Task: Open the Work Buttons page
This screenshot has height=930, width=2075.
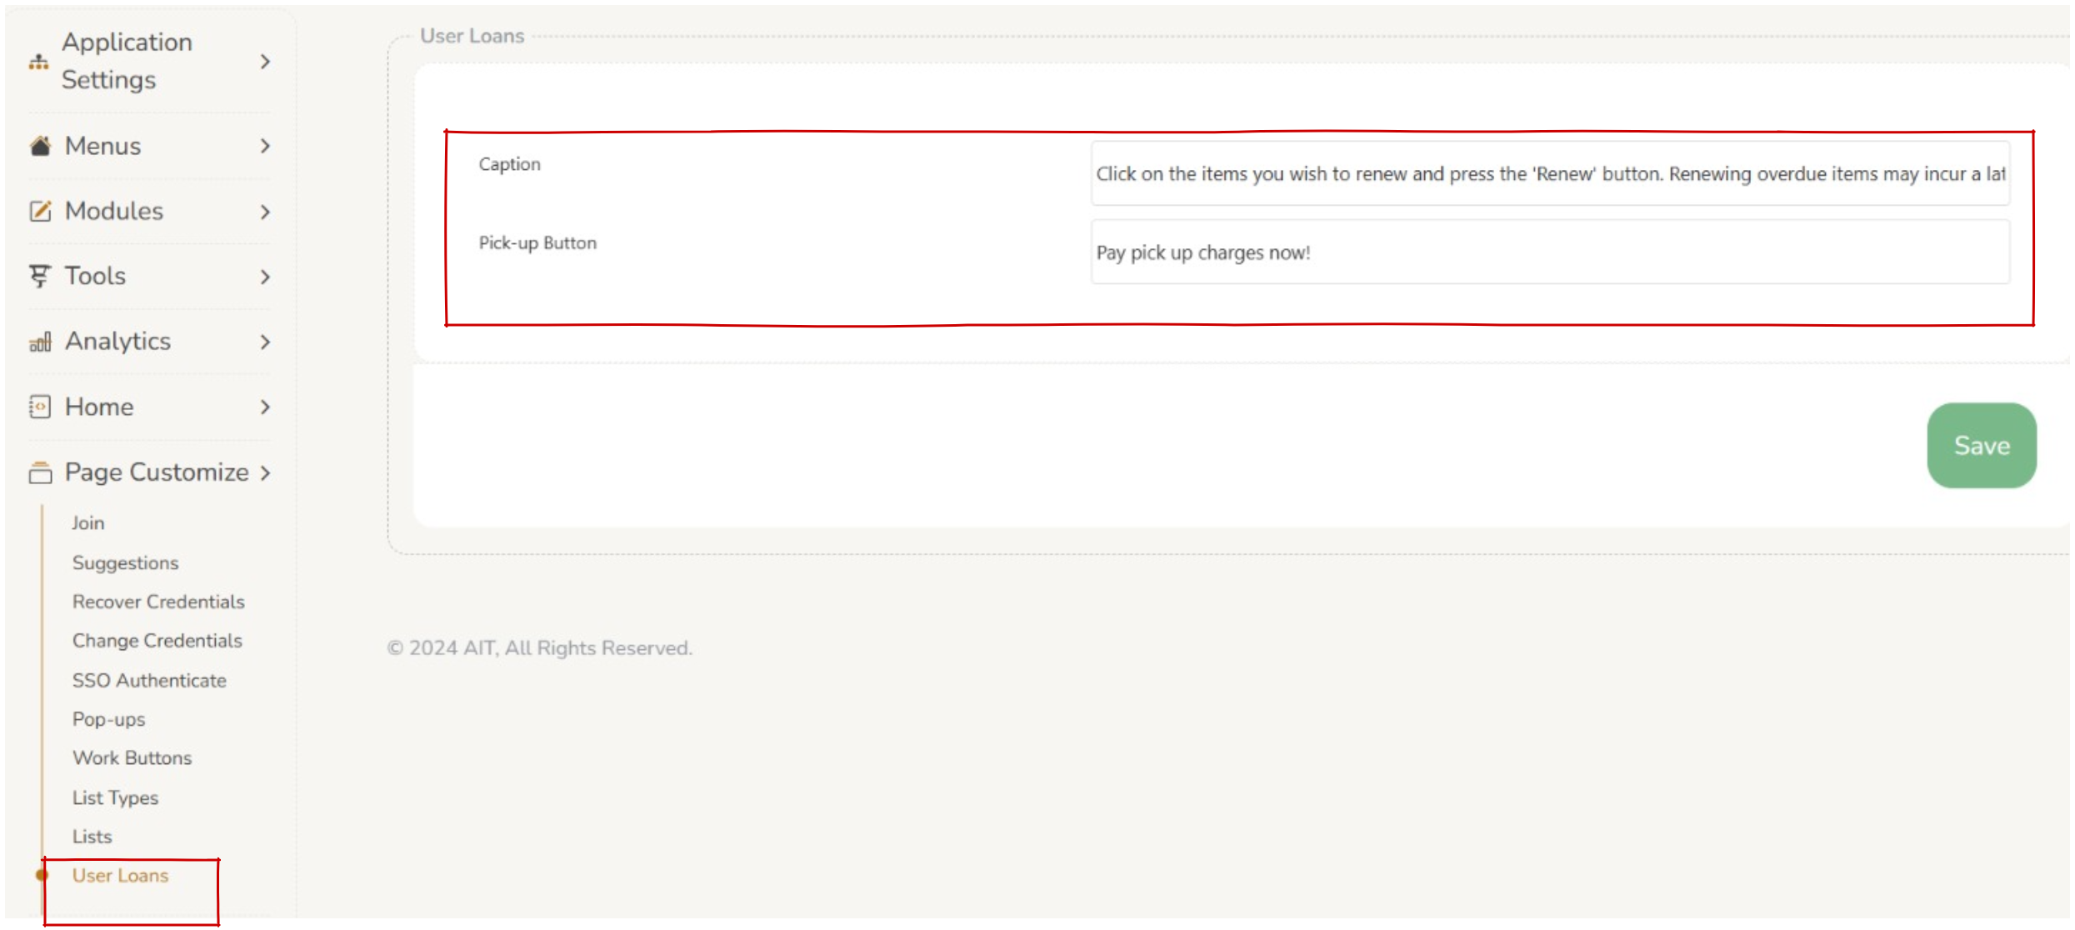Action: (132, 757)
